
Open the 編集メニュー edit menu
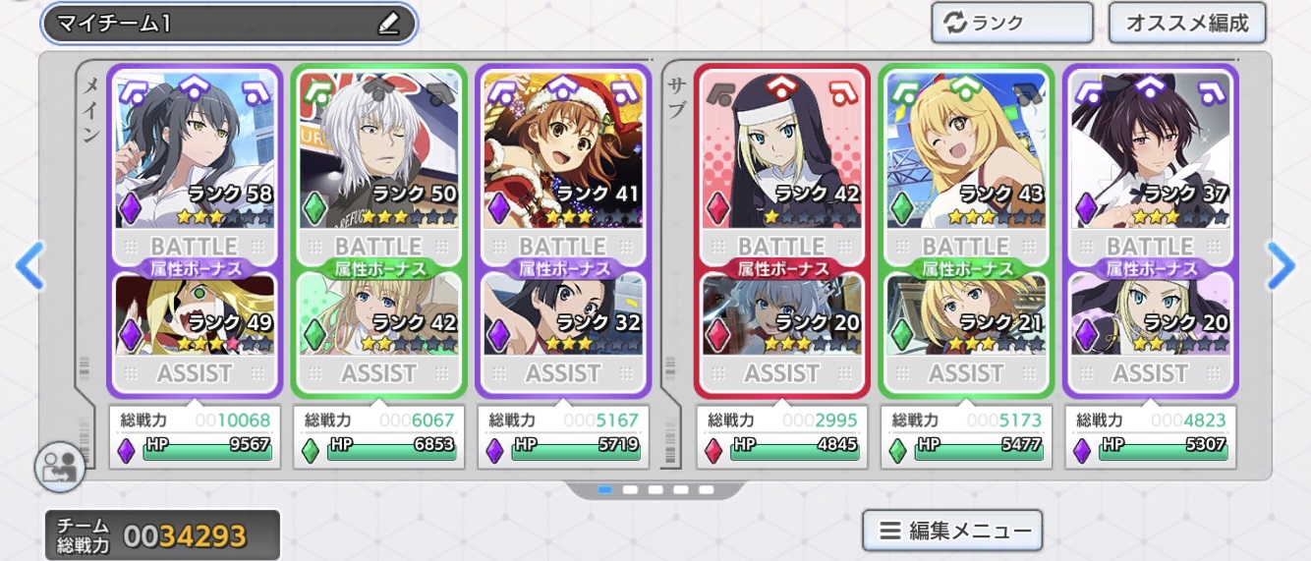click(952, 532)
